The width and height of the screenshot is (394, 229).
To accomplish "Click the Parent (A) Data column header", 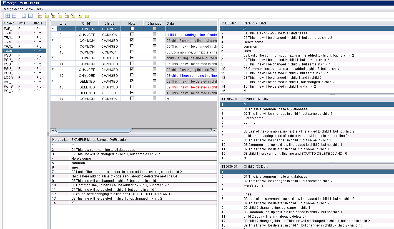I will (318, 23).
